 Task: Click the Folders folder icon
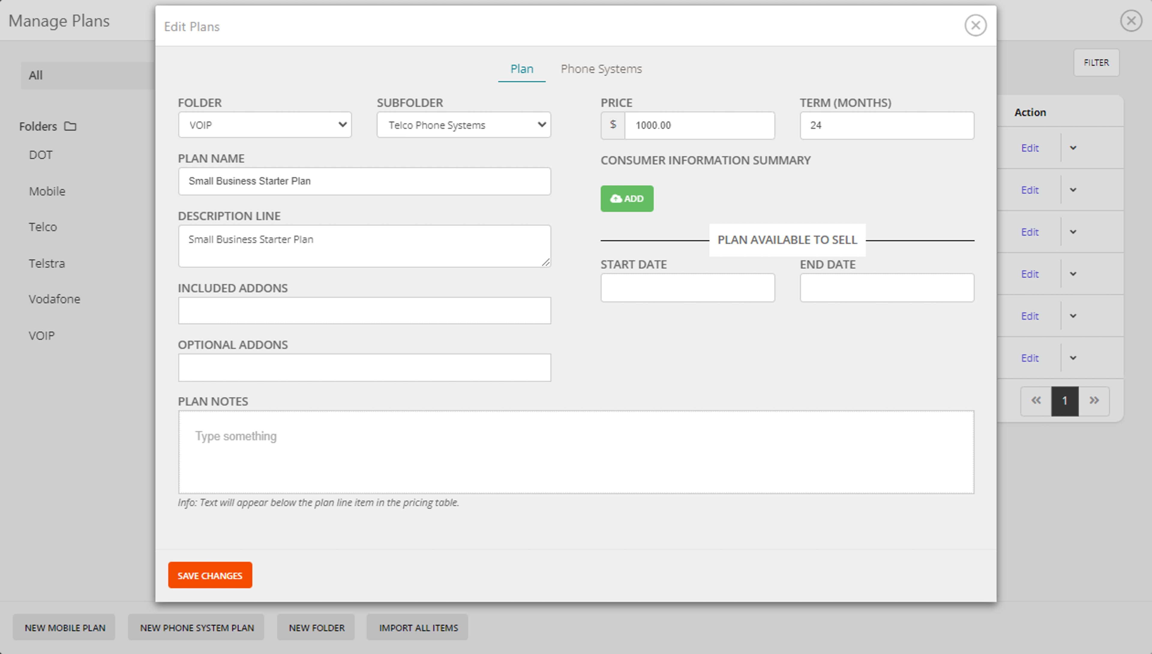click(x=70, y=126)
